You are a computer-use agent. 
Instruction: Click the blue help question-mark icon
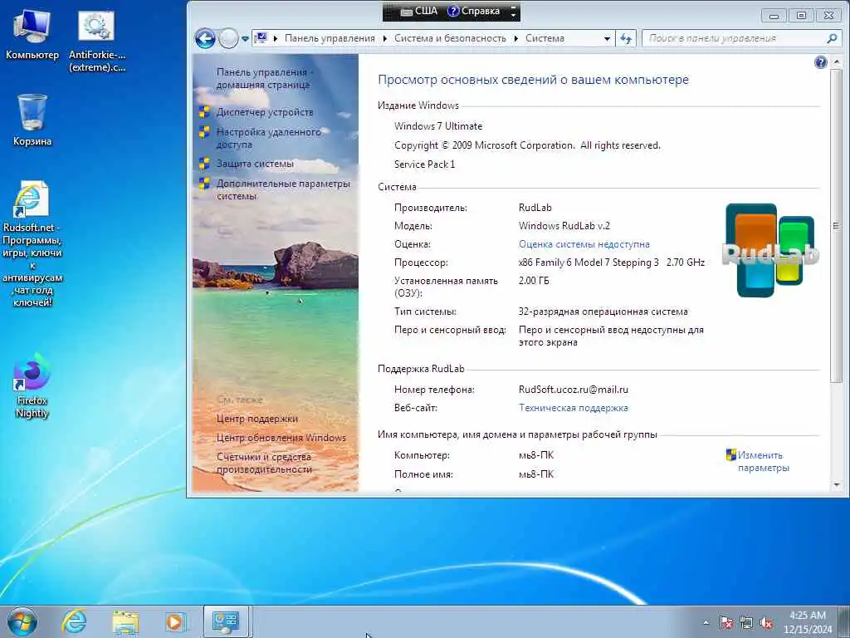point(821,62)
